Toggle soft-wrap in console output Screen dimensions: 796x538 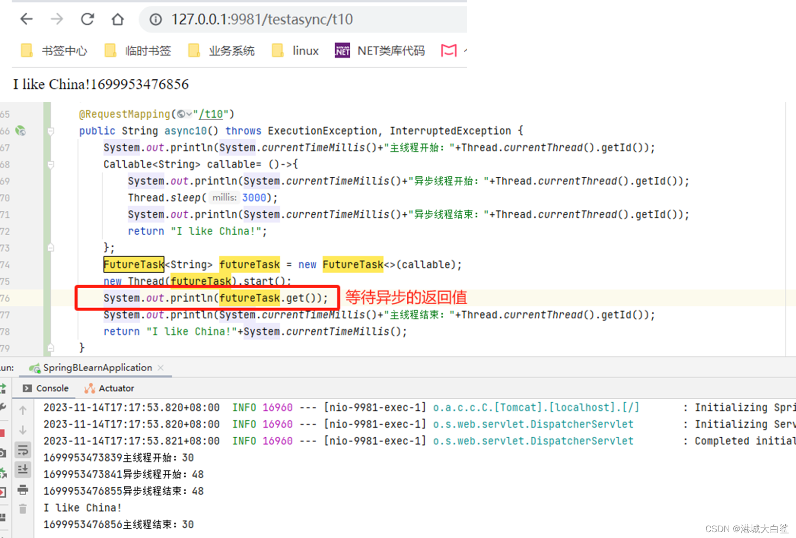point(23,450)
